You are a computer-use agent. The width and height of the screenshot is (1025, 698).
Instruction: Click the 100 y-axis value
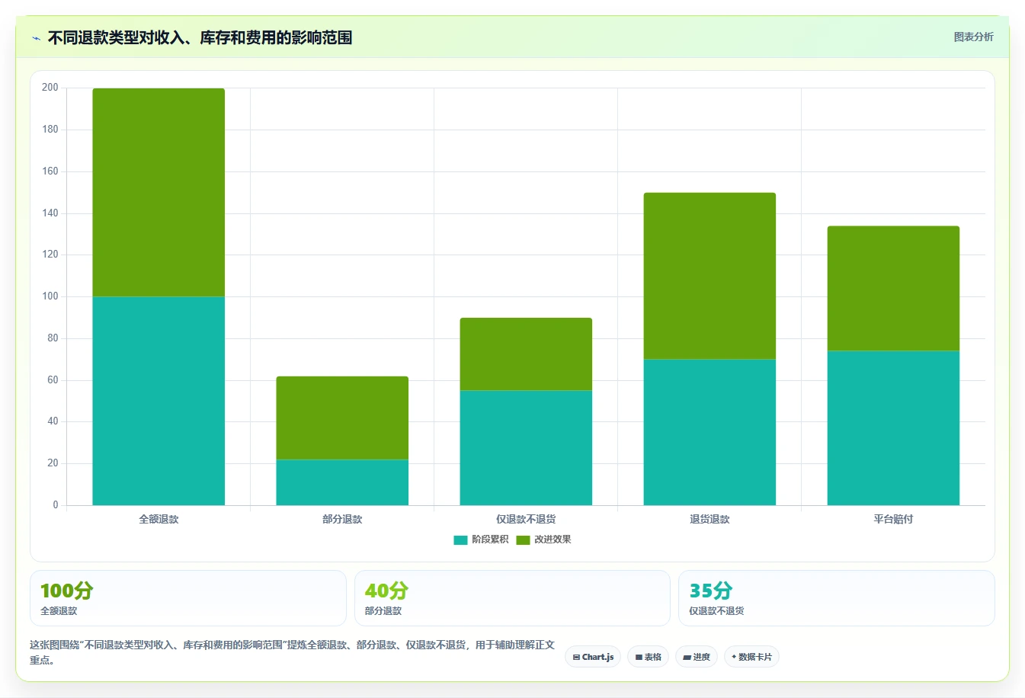pyautogui.click(x=50, y=296)
